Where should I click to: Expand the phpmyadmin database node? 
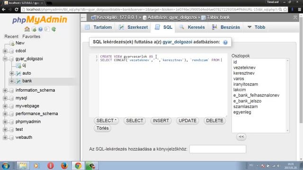pyautogui.click(x=5, y=122)
